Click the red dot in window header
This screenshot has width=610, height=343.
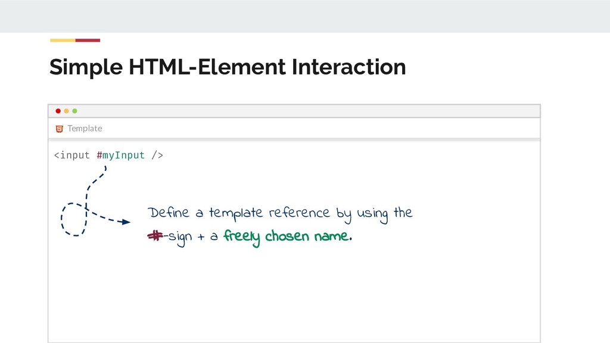coord(58,111)
